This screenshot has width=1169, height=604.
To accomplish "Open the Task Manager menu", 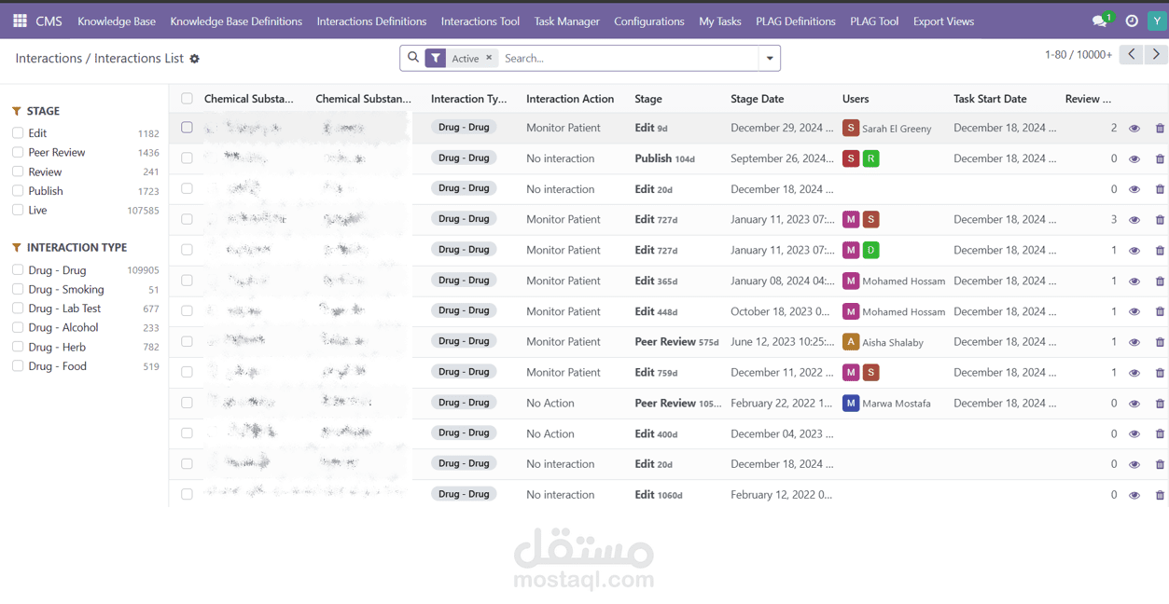I will click(x=567, y=21).
